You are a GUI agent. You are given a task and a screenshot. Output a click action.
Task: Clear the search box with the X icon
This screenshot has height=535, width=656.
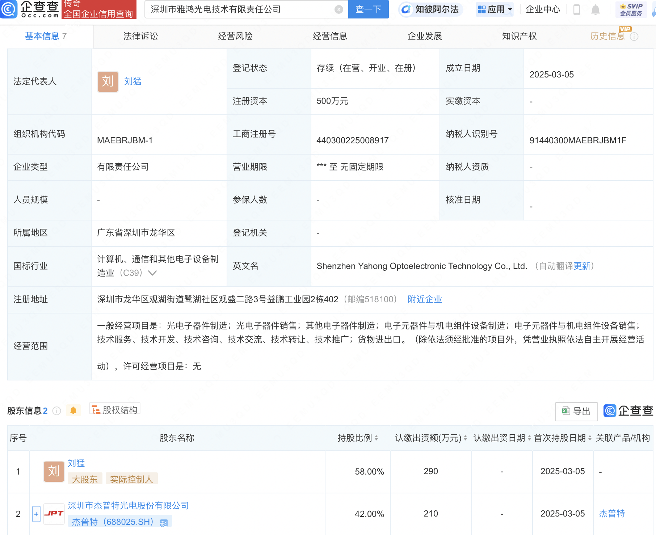tap(339, 9)
